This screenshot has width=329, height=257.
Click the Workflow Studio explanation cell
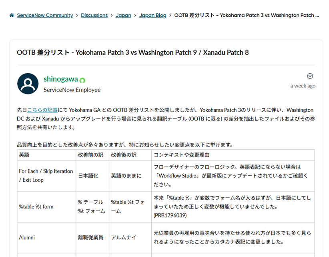pyautogui.click(x=233, y=176)
